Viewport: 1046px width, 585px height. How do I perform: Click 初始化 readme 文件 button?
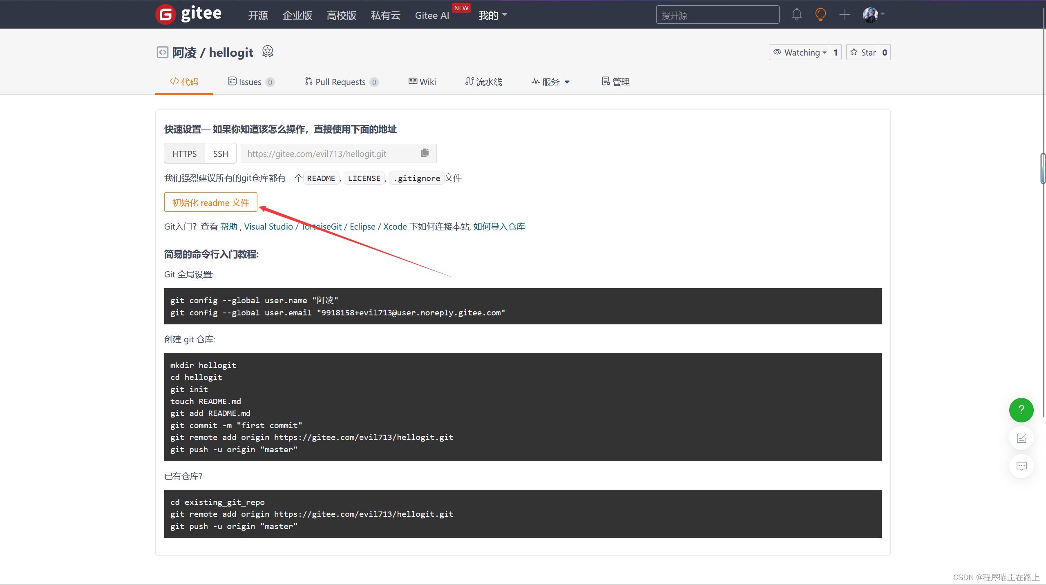click(210, 202)
